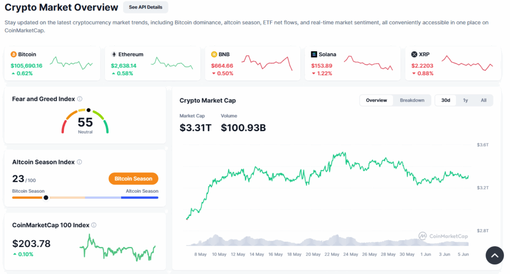Click the Ethereum 0.58% change value
This screenshot has height=274, width=510.
tap(125, 74)
